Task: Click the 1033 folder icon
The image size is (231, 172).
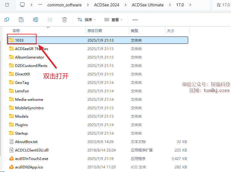Action: (x=11, y=40)
